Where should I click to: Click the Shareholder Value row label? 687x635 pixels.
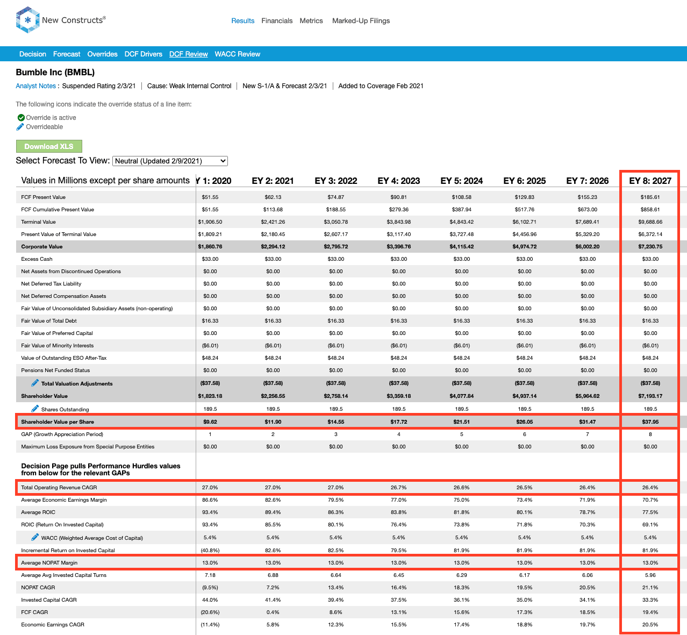pyautogui.click(x=45, y=396)
